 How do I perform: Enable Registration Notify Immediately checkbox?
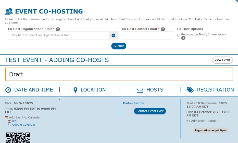click(179, 35)
